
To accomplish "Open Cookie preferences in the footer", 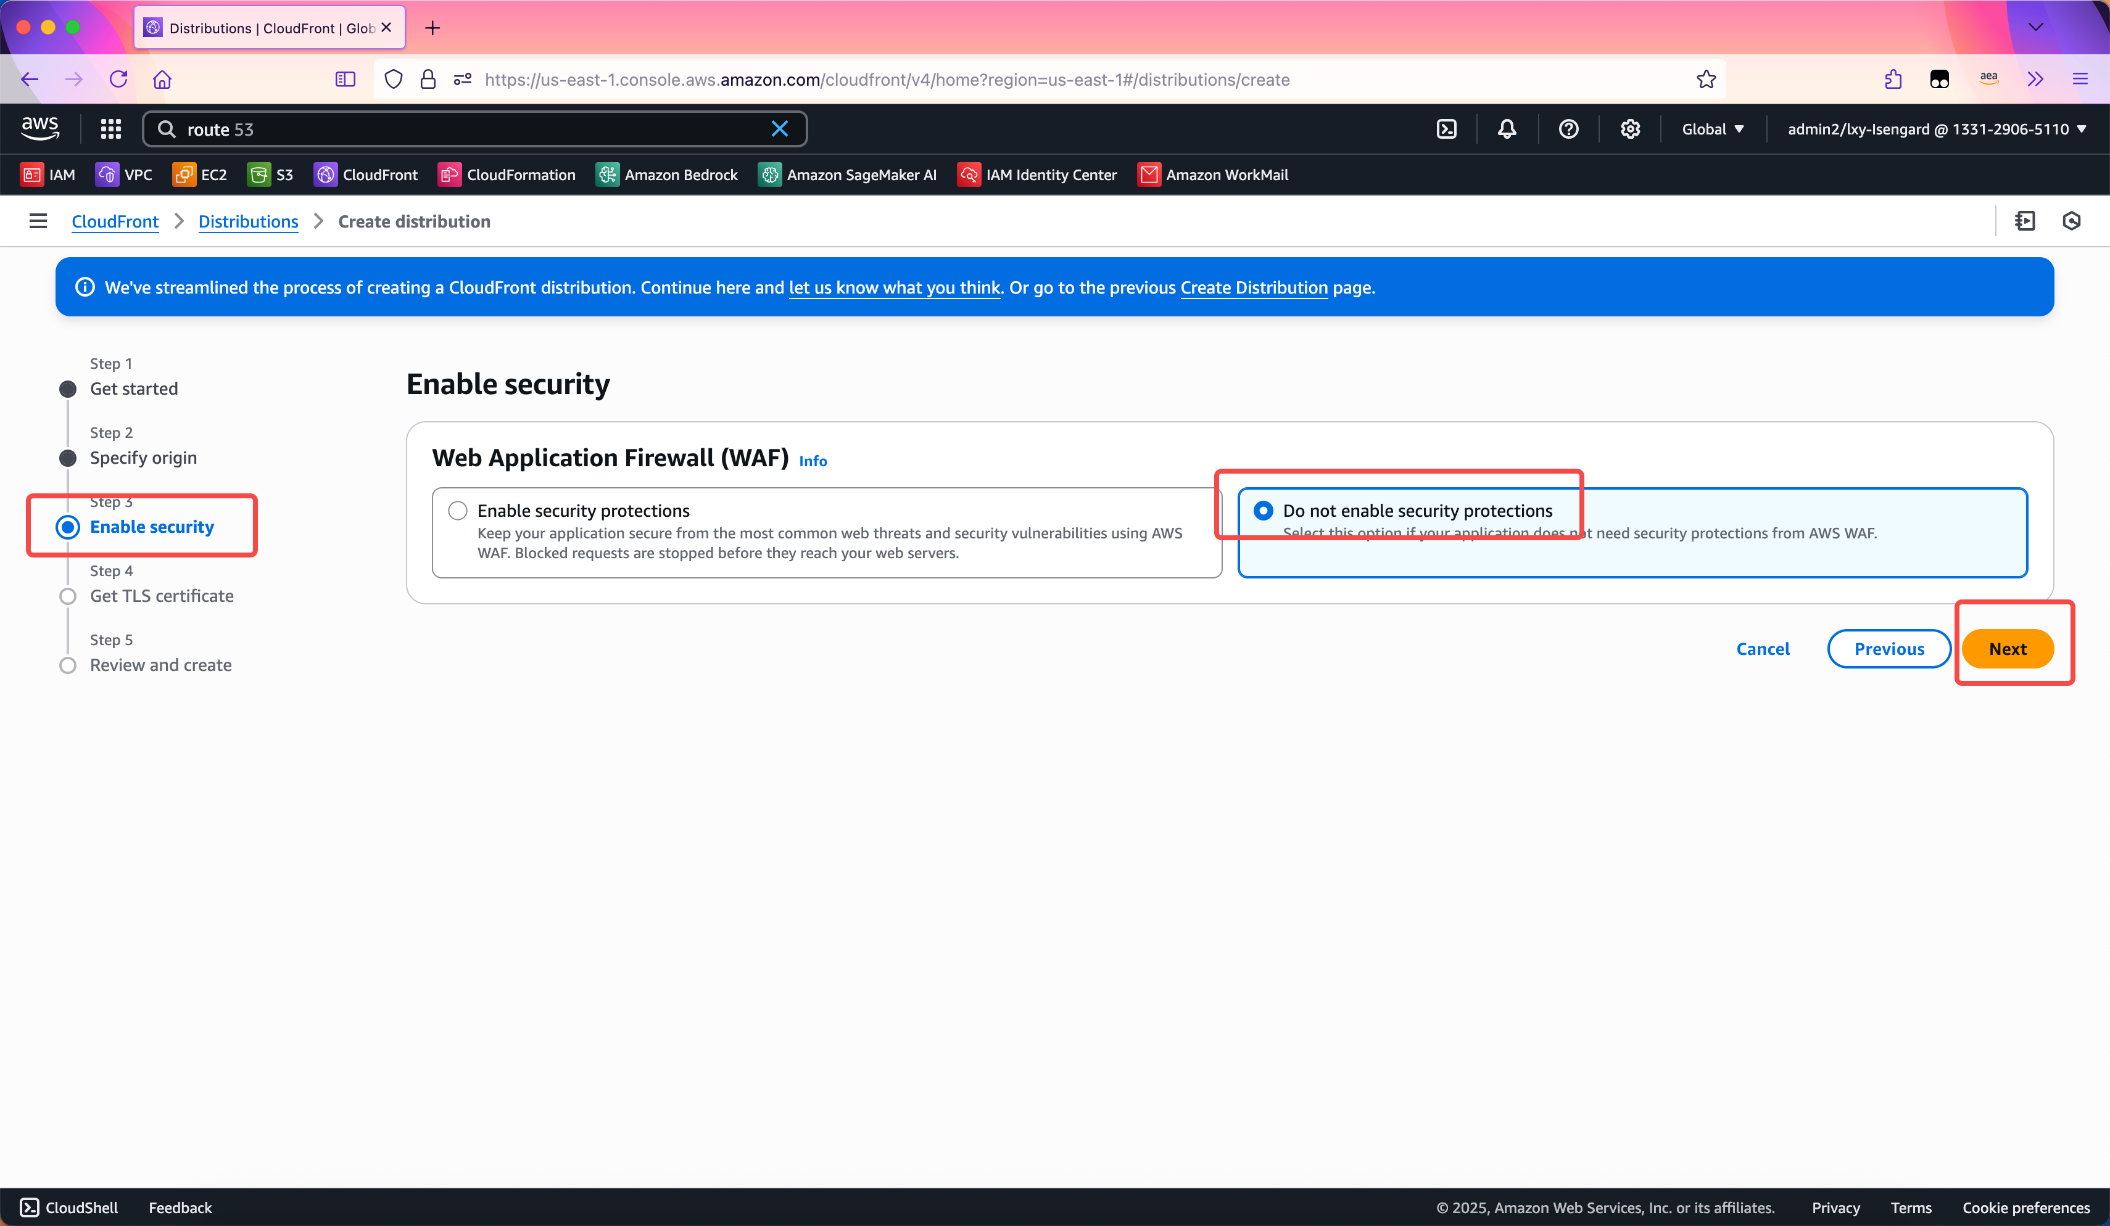I will pyautogui.click(x=2025, y=1207).
